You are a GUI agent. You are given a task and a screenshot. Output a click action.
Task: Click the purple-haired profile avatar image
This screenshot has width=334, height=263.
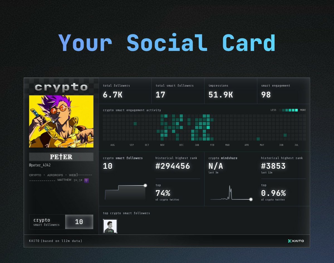(61, 121)
